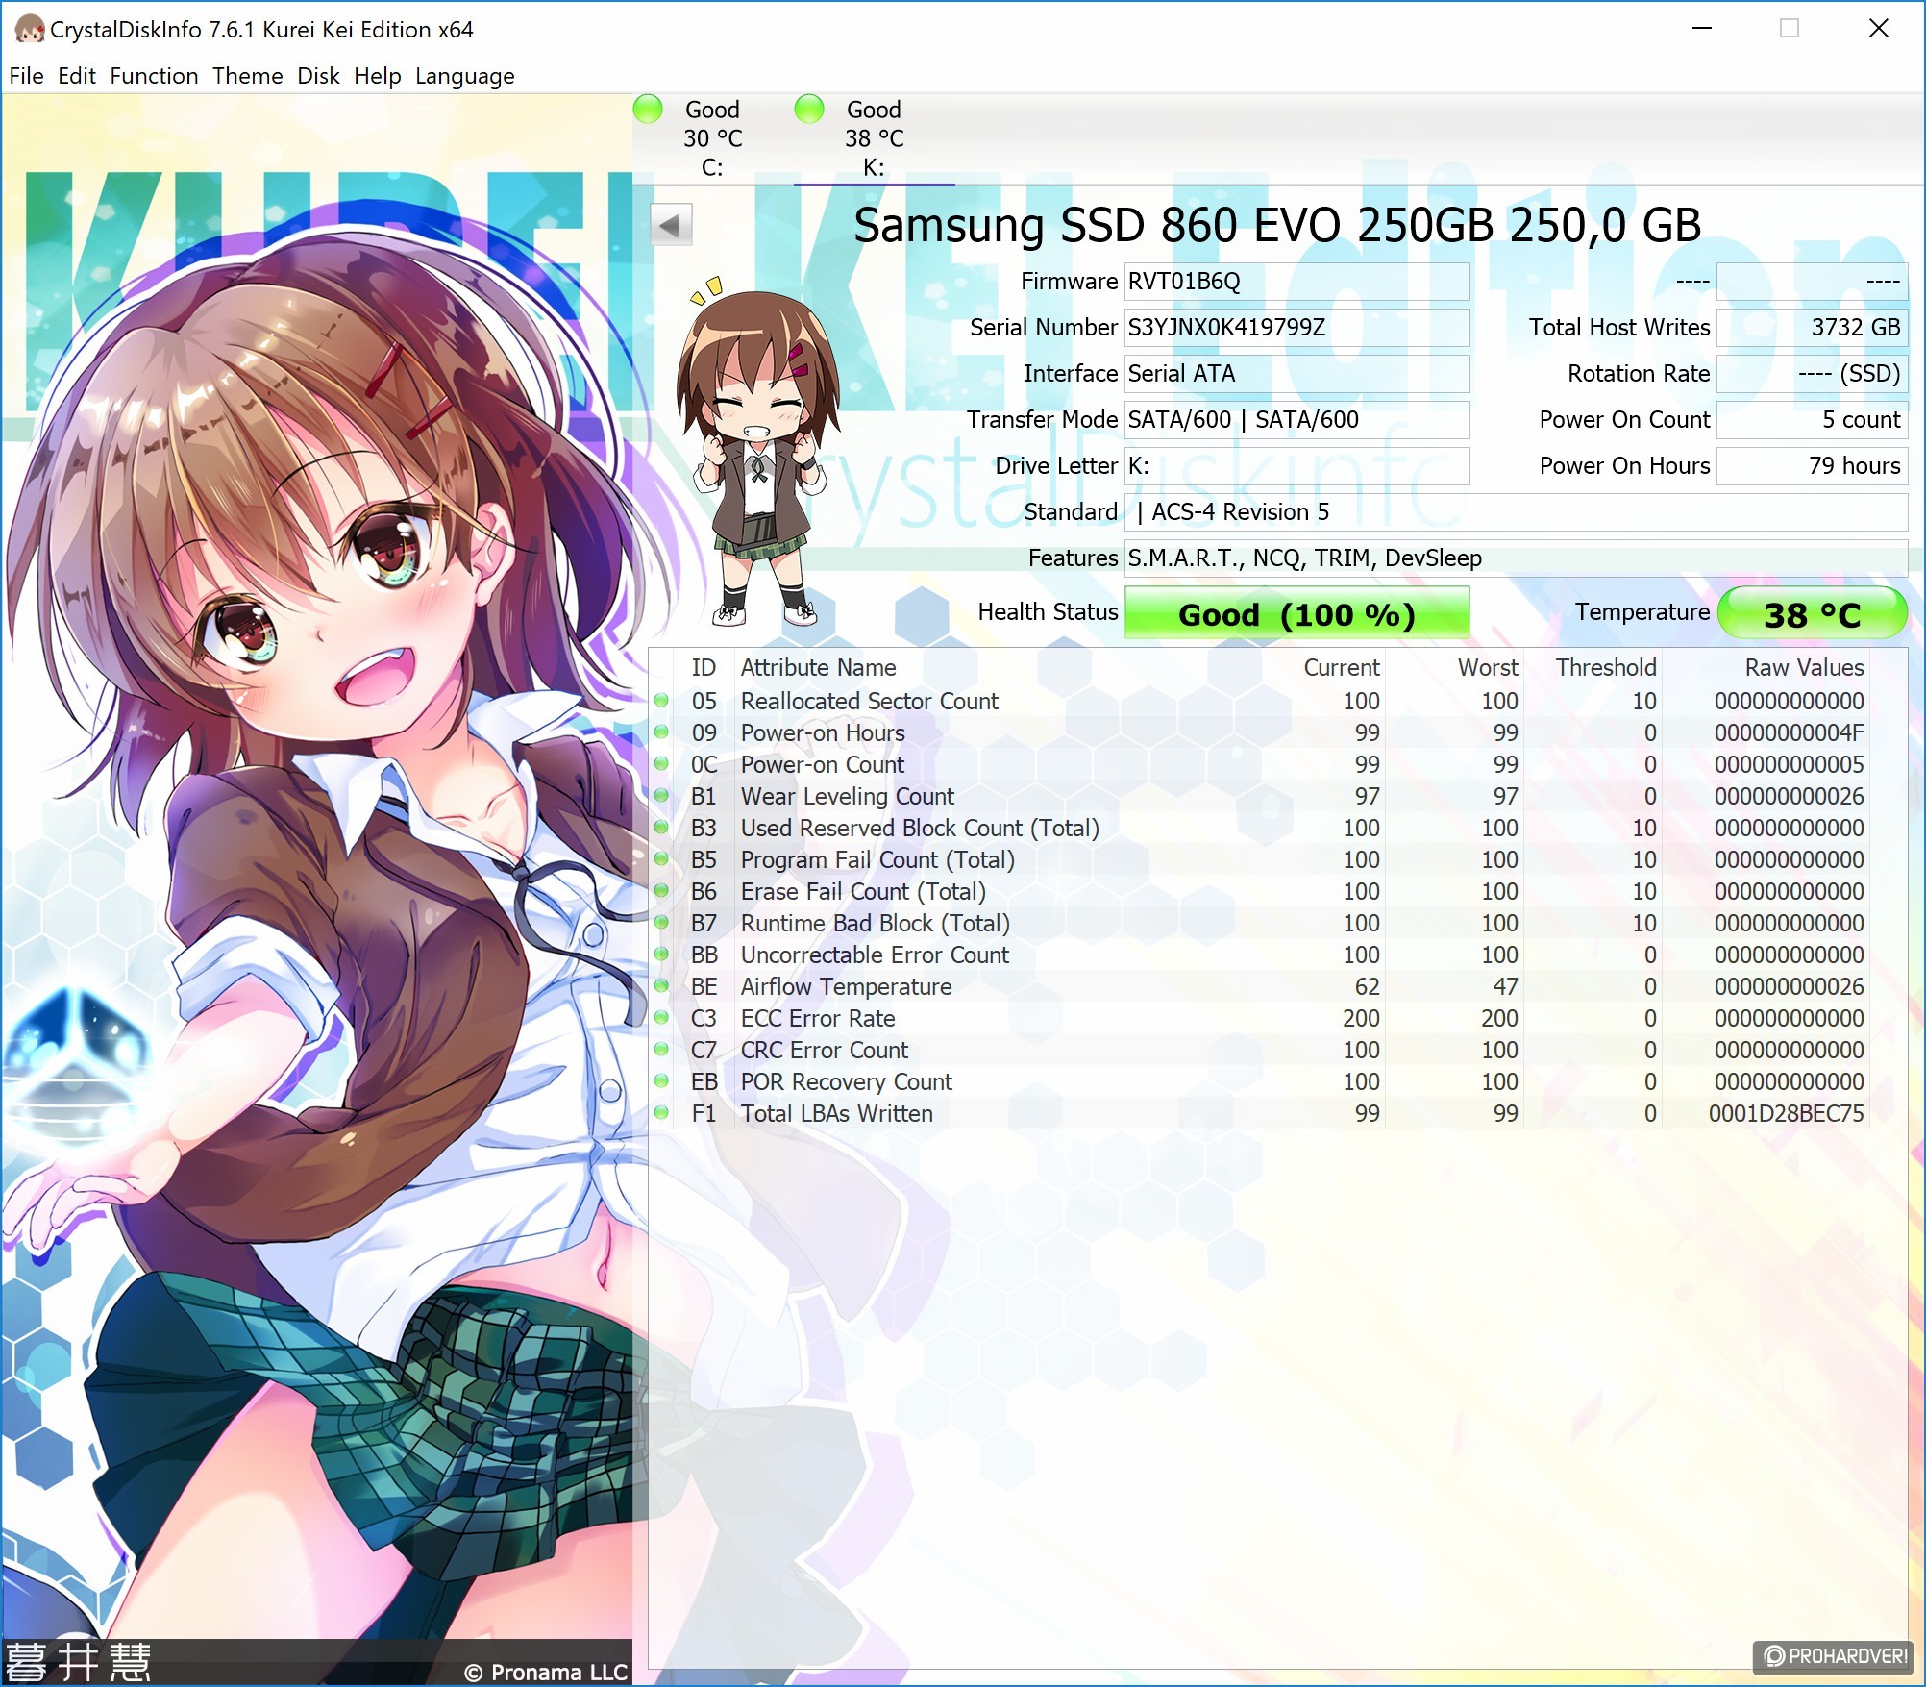Image resolution: width=1926 pixels, height=1687 pixels.
Task: Select drive C: green status indicator
Action: click(649, 109)
